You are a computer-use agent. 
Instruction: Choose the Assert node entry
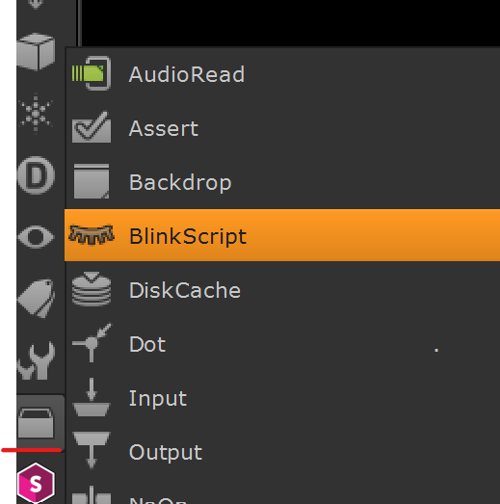282,128
